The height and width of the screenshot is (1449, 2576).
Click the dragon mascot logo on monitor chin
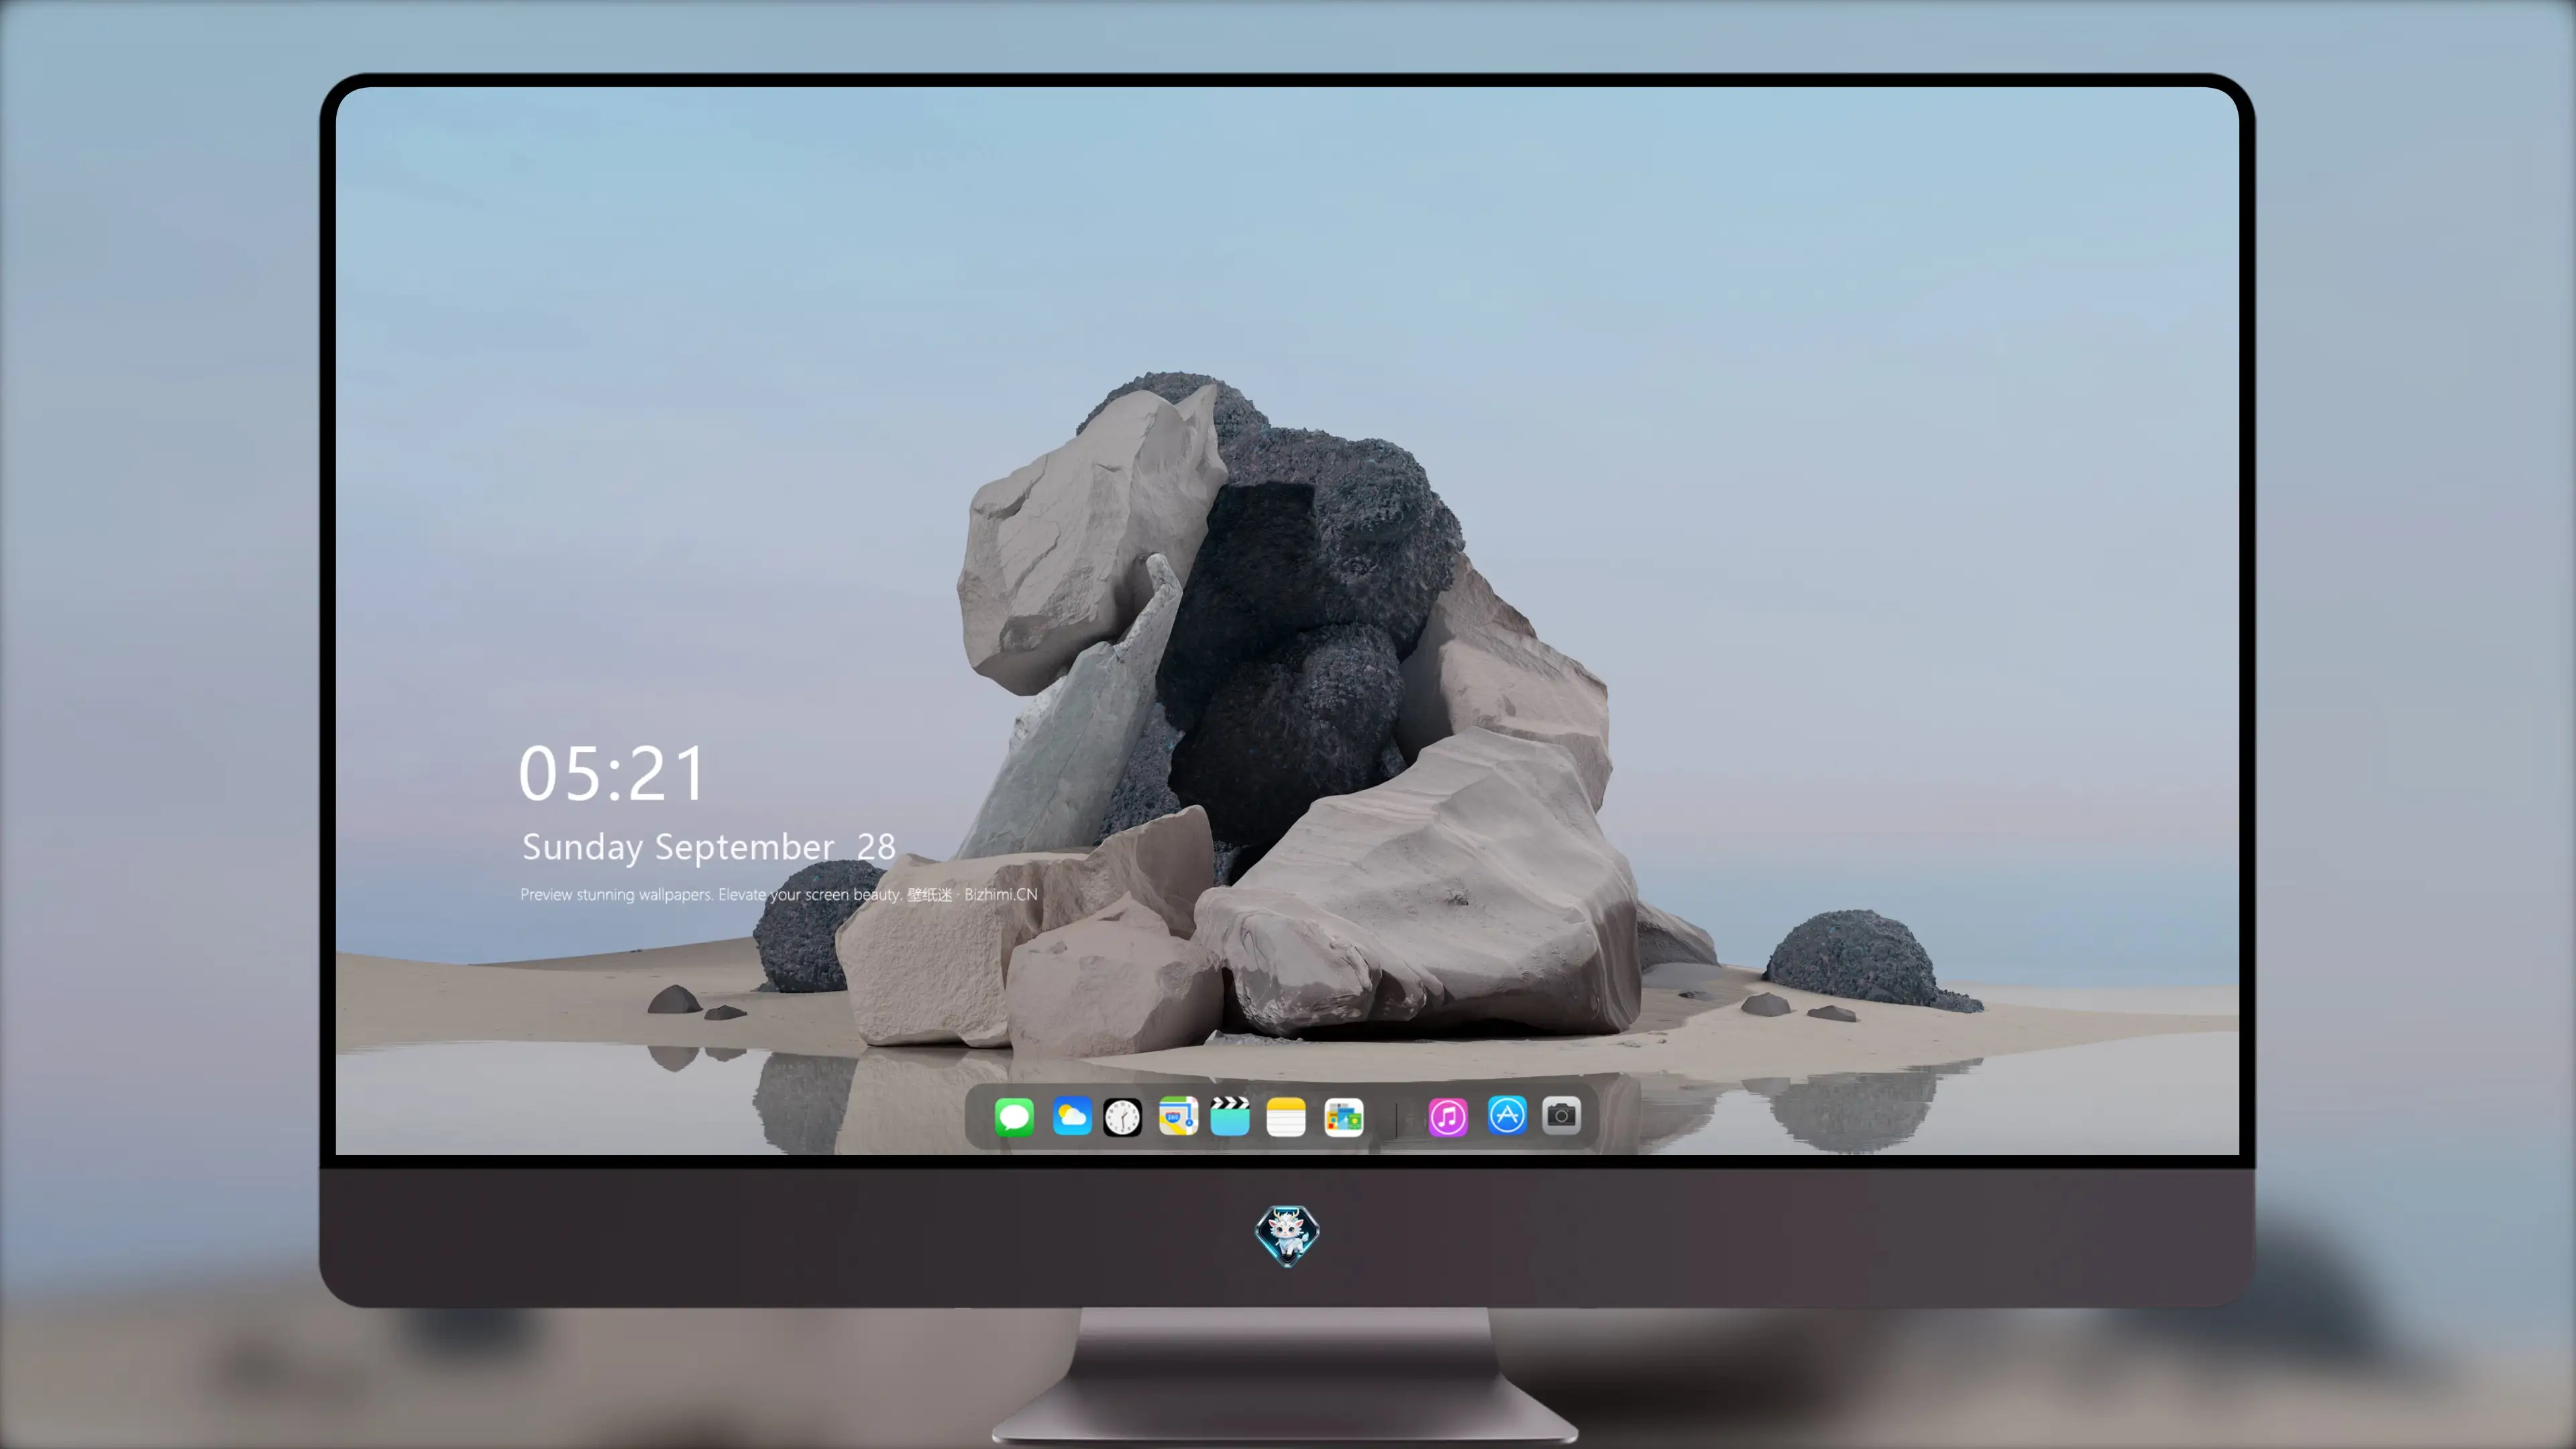[x=1287, y=1236]
